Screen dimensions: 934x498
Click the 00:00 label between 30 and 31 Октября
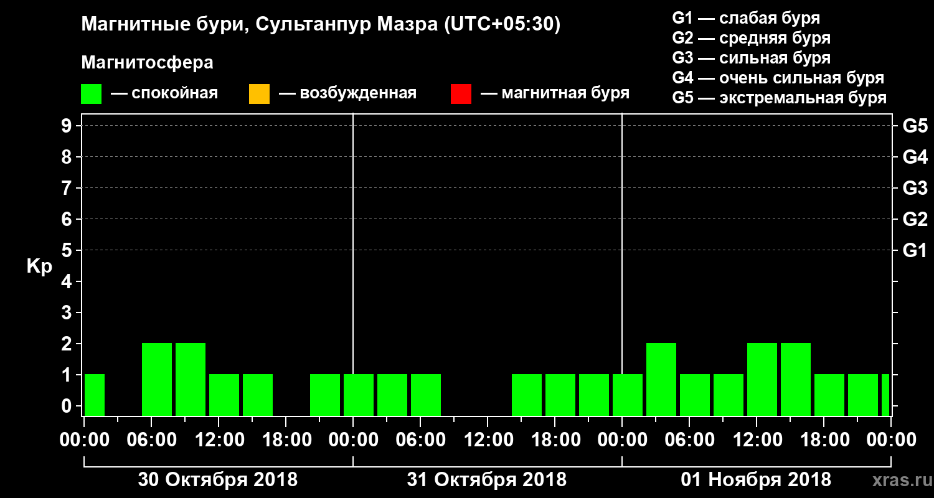[x=353, y=440]
